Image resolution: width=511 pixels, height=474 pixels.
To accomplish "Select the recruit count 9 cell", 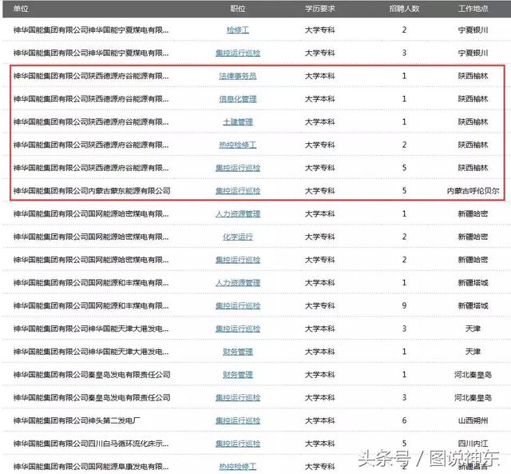I will click(405, 306).
